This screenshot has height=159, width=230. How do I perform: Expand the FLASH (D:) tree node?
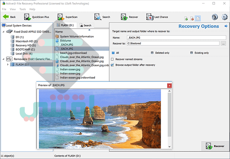point(8,64)
